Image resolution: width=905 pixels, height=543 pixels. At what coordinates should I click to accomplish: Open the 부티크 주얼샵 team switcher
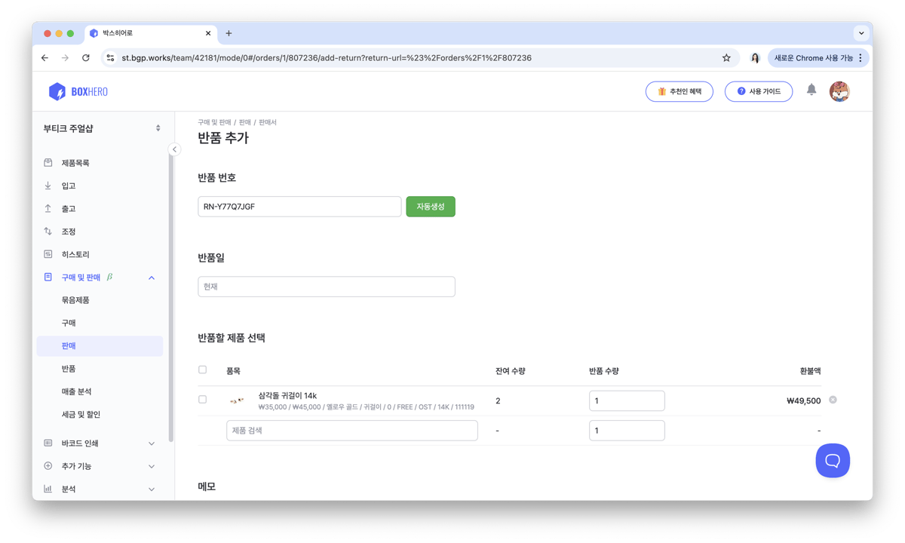tap(102, 128)
